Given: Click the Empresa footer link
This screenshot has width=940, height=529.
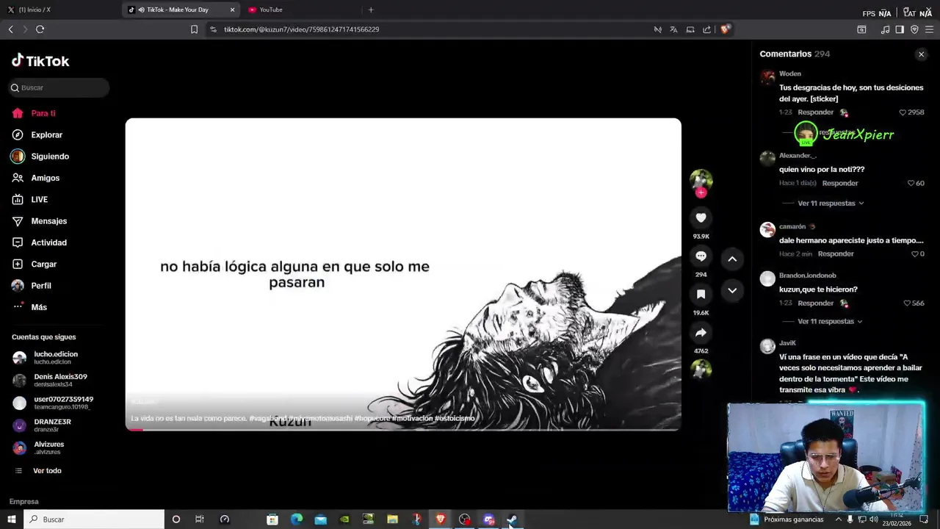Looking at the screenshot, I should tap(23, 501).
